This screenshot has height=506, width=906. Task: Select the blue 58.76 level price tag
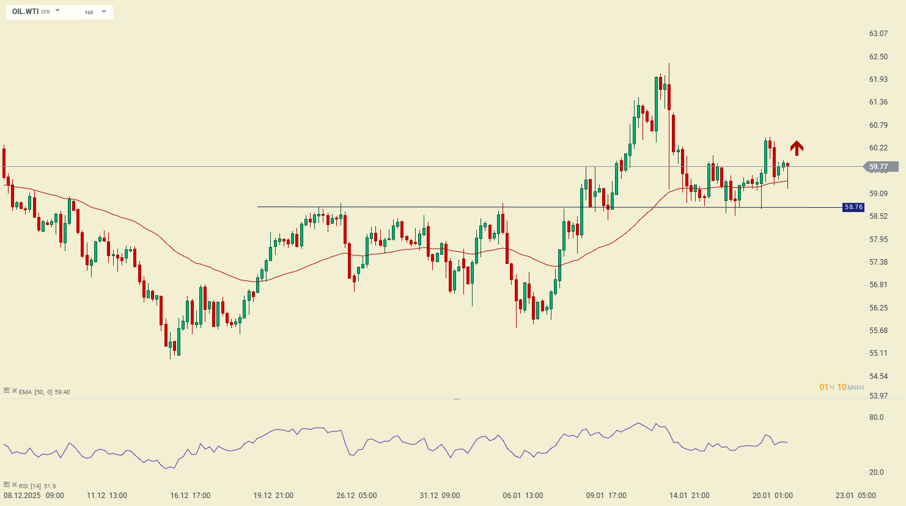tap(853, 207)
